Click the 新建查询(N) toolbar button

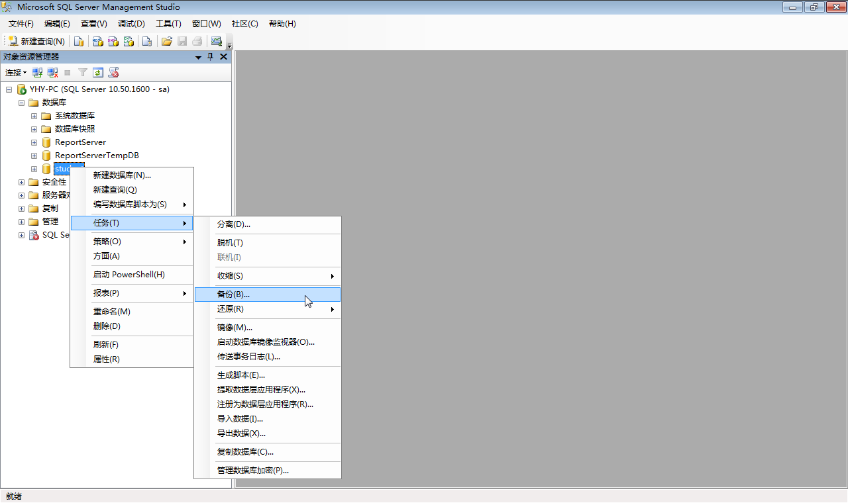click(x=36, y=41)
